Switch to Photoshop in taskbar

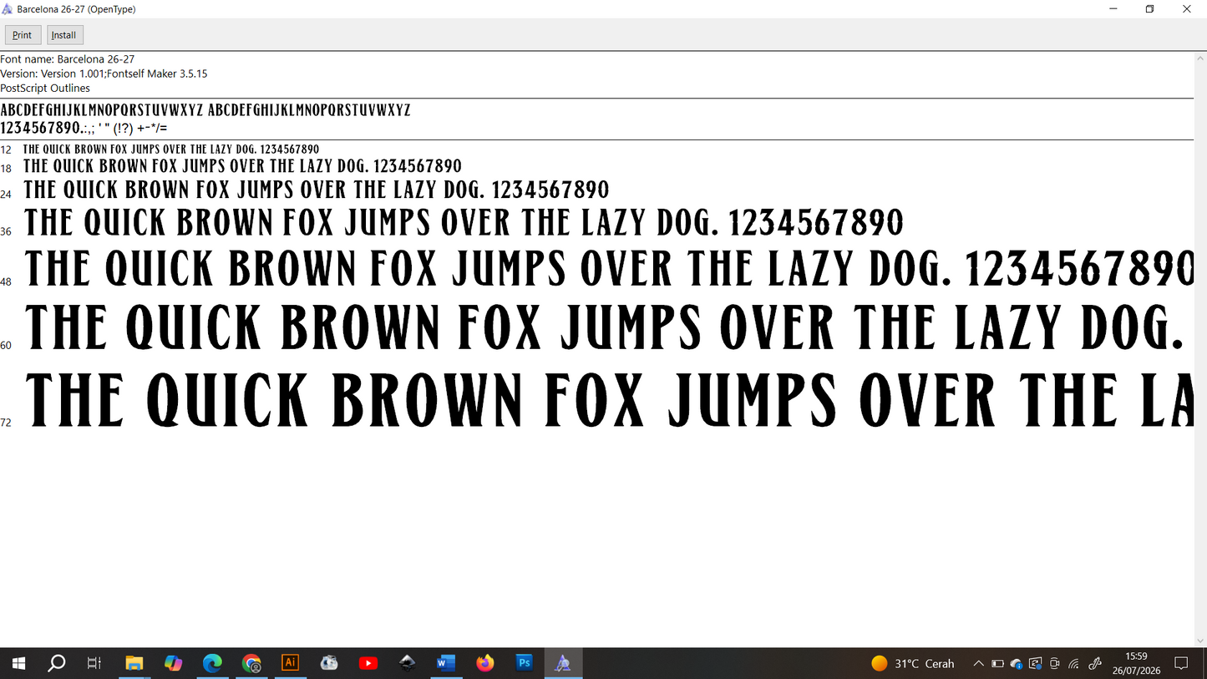(x=525, y=663)
